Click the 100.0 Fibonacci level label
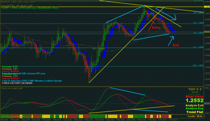Viewport: 210px width, 121px height. tap(198, 66)
